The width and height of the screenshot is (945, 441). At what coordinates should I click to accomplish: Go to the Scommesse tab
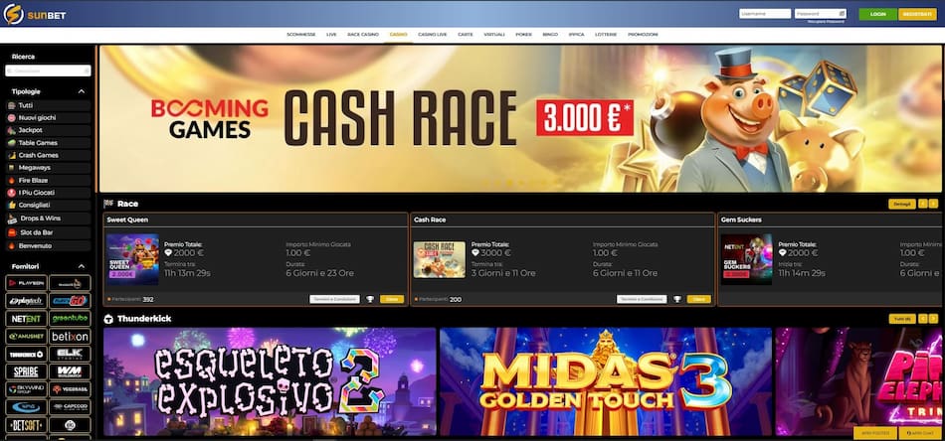300,35
